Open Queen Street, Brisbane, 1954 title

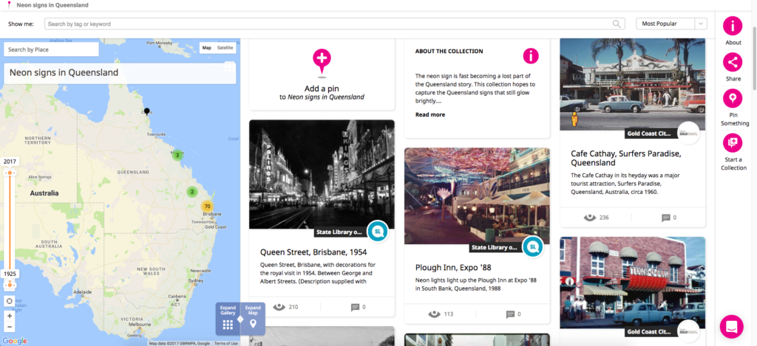[x=313, y=252]
